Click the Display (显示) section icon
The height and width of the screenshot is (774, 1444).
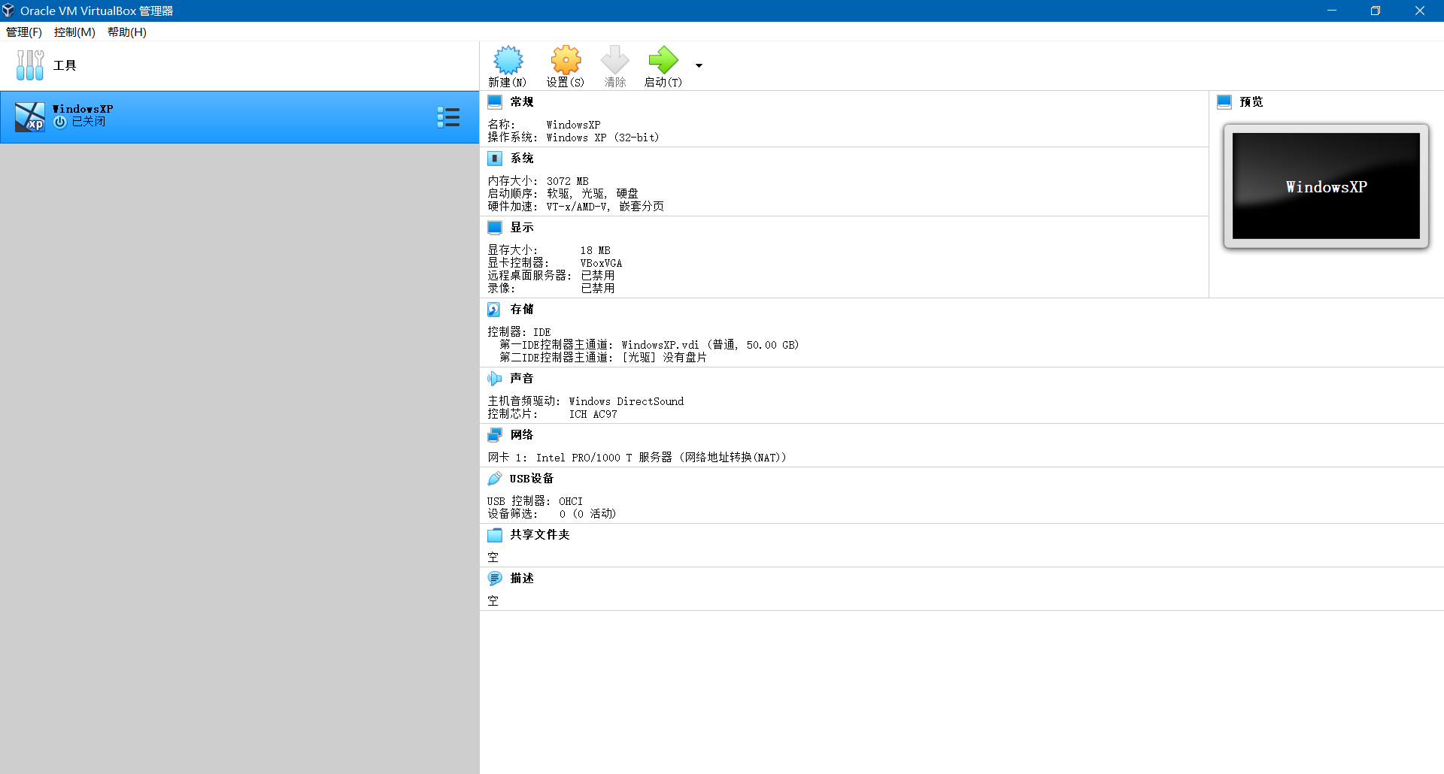[x=495, y=228]
